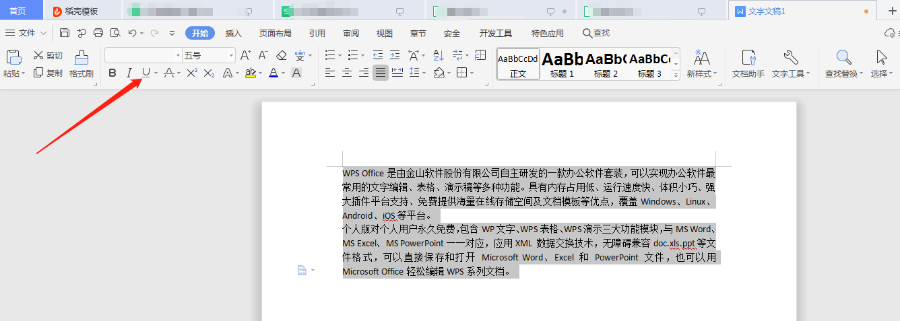Image resolution: width=900 pixels, height=321 pixels.
Task: Click the cloud sync status icon
Action: click(891, 33)
